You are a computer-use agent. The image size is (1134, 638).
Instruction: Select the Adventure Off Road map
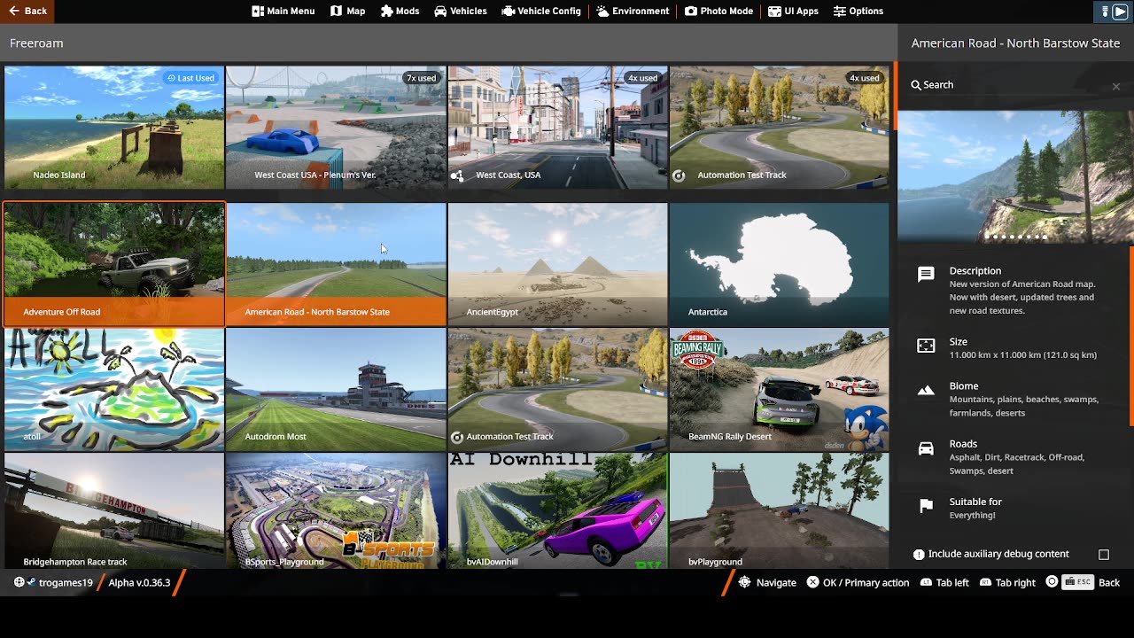(114, 264)
